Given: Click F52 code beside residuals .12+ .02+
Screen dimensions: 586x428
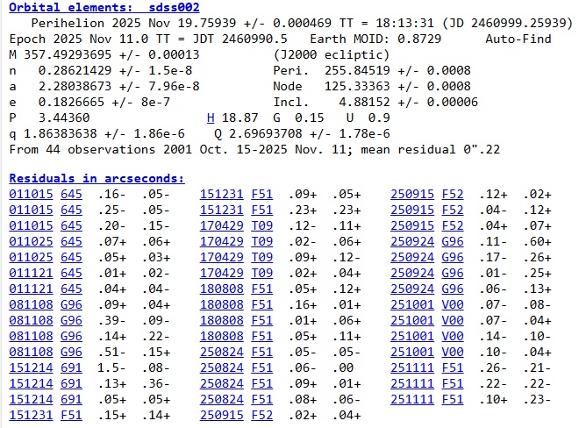Looking at the screenshot, I should pyautogui.click(x=453, y=194).
